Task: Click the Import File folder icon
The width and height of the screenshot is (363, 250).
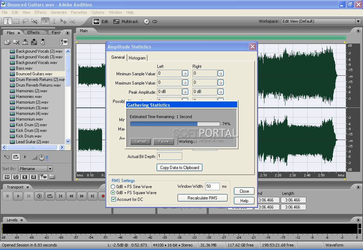Action: click(x=7, y=42)
